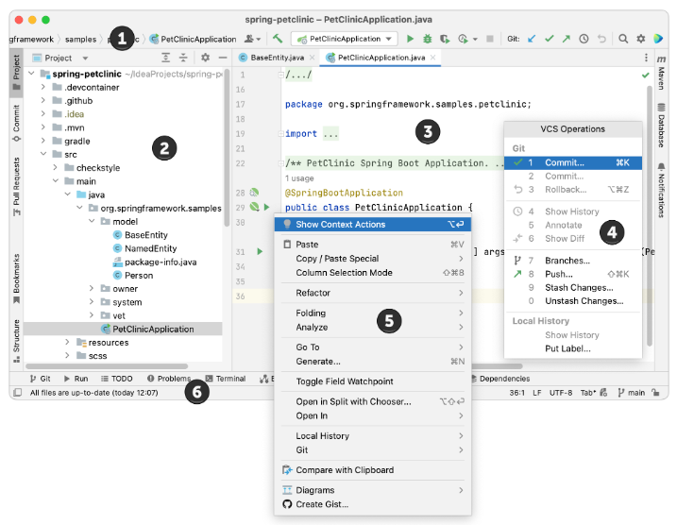Open the Notifications tool window
The height and width of the screenshot is (525, 677).
(x=661, y=190)
